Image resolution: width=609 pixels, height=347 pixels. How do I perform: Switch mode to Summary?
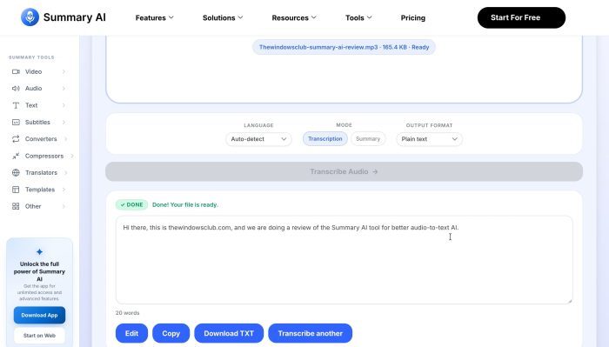[368, 138]
